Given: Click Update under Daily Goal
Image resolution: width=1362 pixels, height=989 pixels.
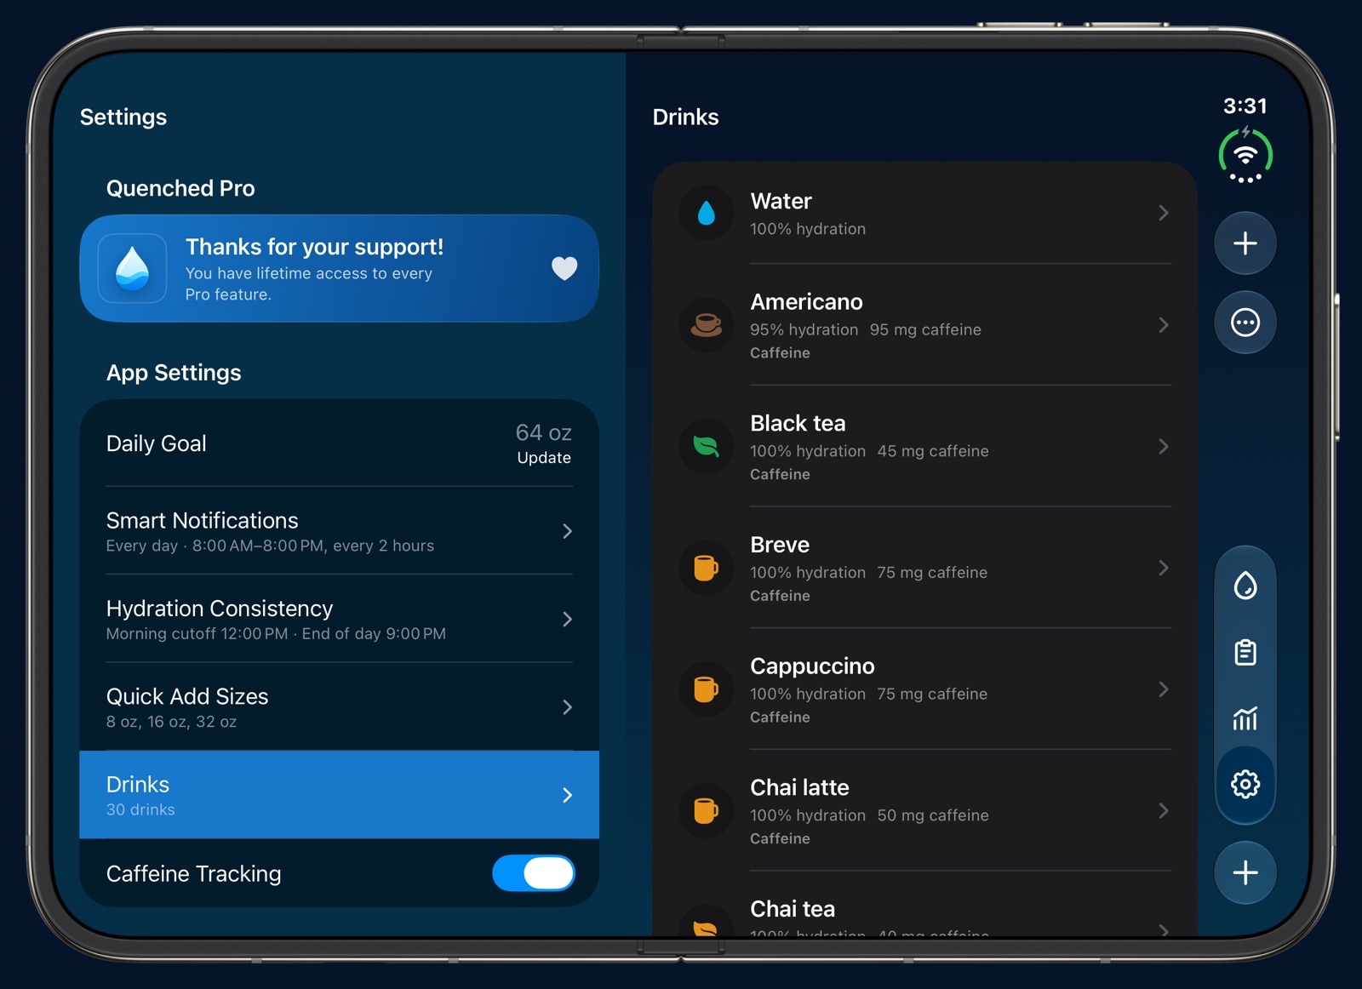Looking at the screenshot, I should coord(544,458).
